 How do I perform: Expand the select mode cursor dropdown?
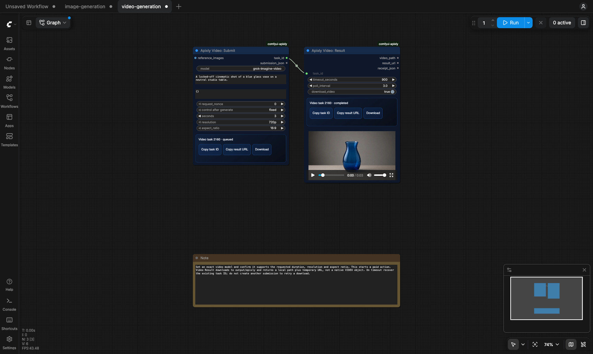click(523, 344)
